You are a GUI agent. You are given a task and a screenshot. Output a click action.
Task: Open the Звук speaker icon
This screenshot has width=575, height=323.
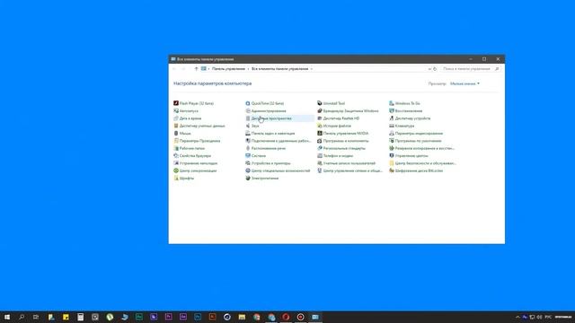(x=248, y=126)
